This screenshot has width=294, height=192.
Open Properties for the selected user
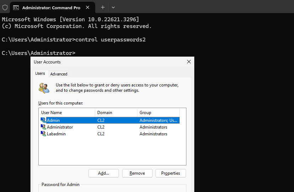point(171,173)
